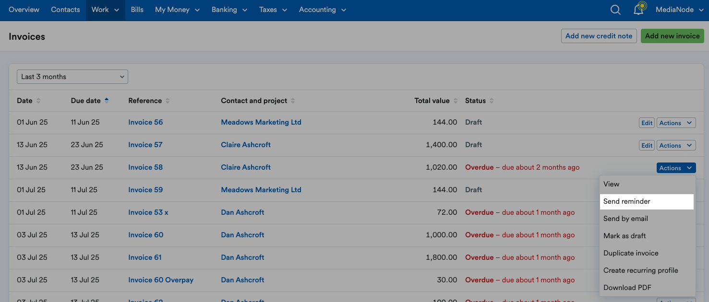Sort by Reference column arrows
Screen dimensions: 709x302
168,101
